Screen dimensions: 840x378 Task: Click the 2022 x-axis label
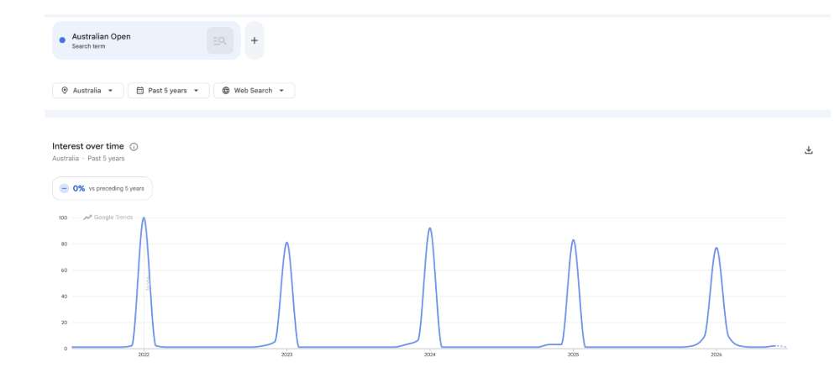(144, 354)
